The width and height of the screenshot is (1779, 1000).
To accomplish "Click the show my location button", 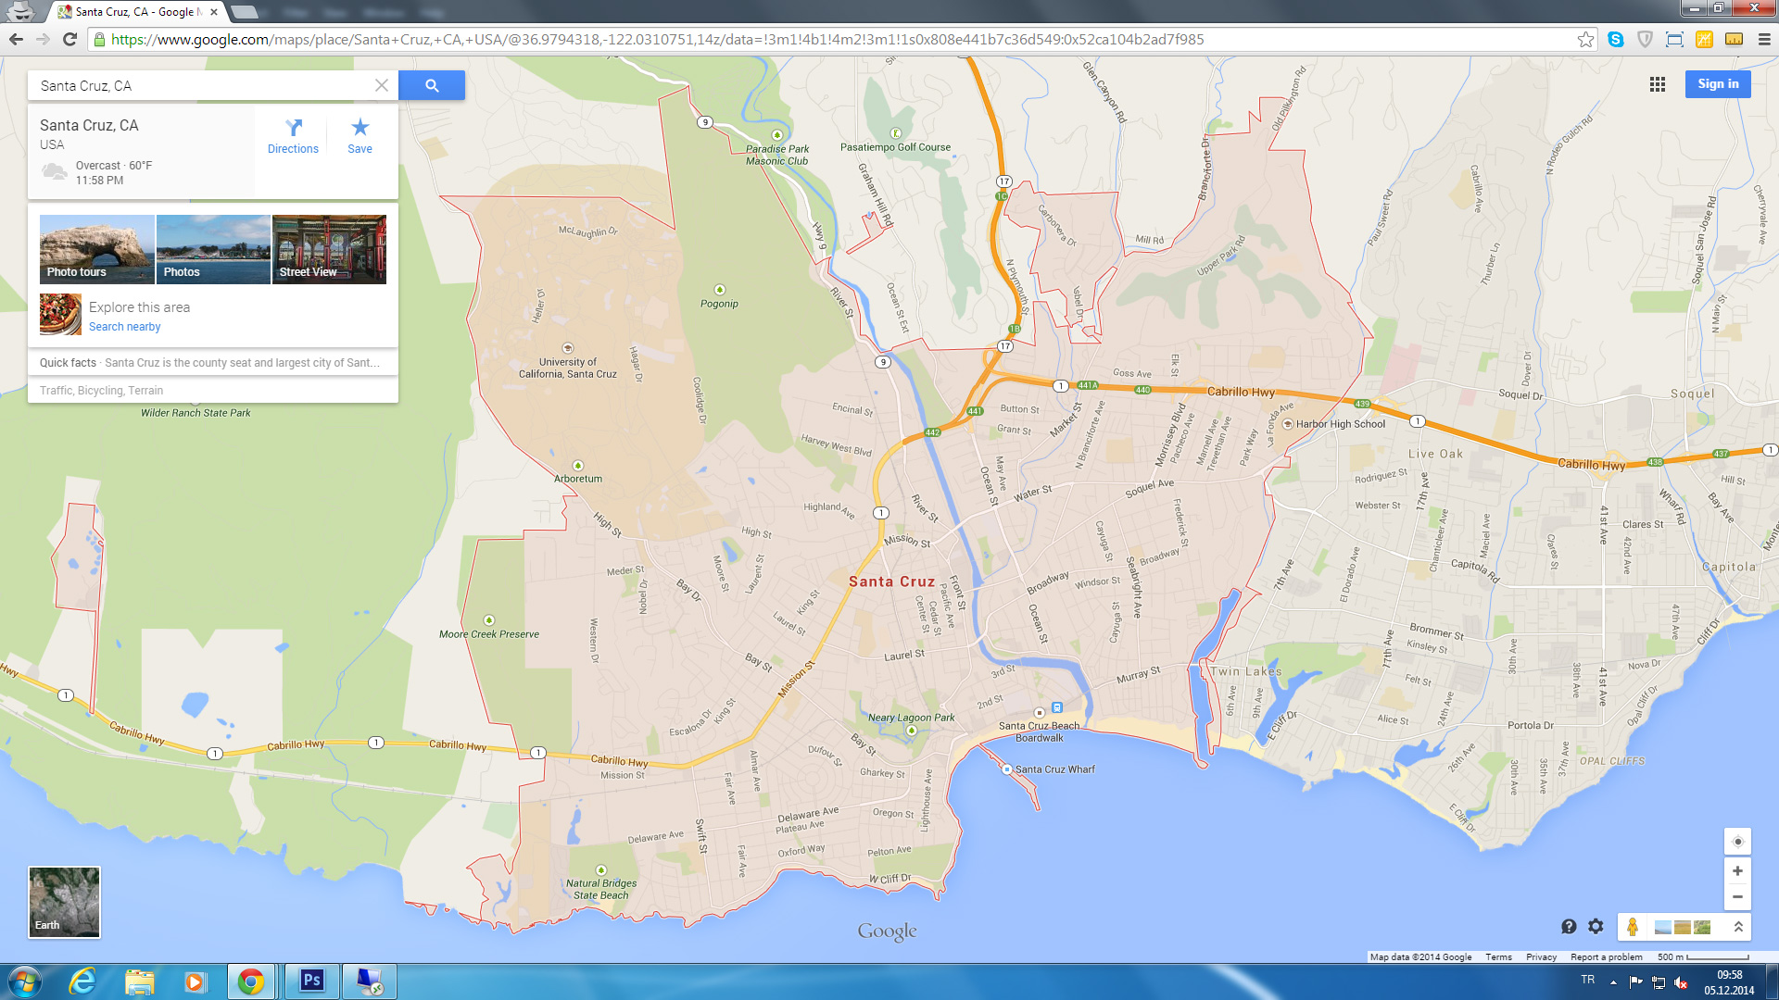I will [1737, 842].
